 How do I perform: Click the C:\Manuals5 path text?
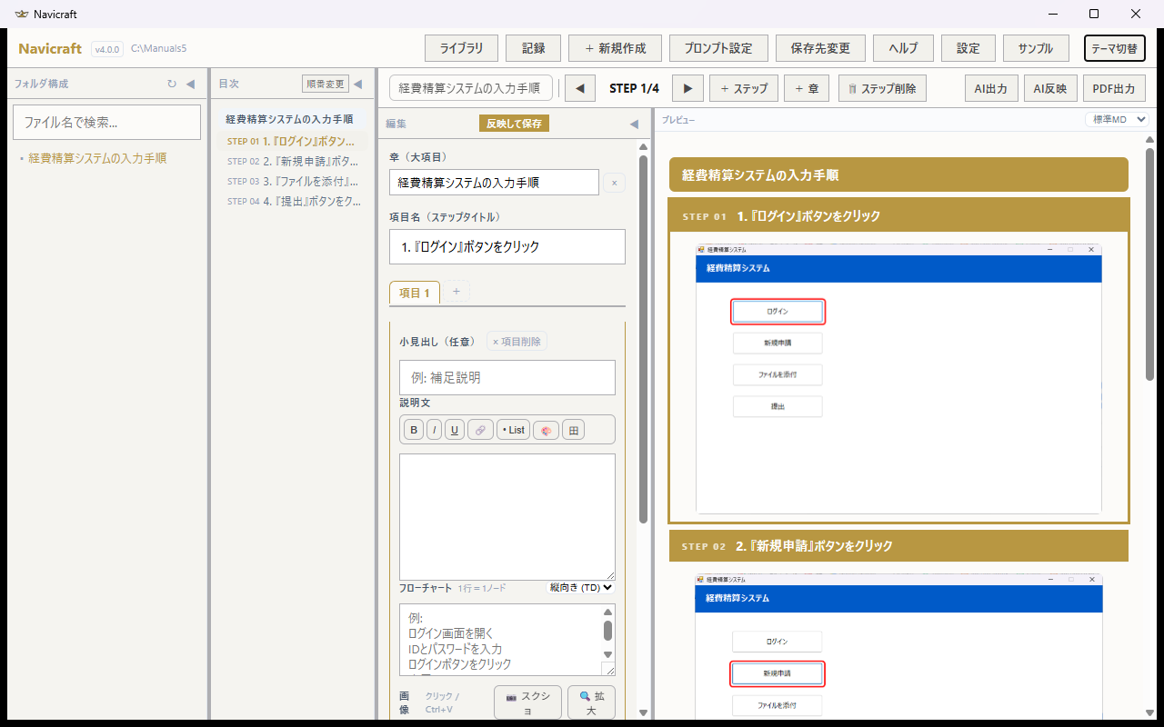pos(159,48)
